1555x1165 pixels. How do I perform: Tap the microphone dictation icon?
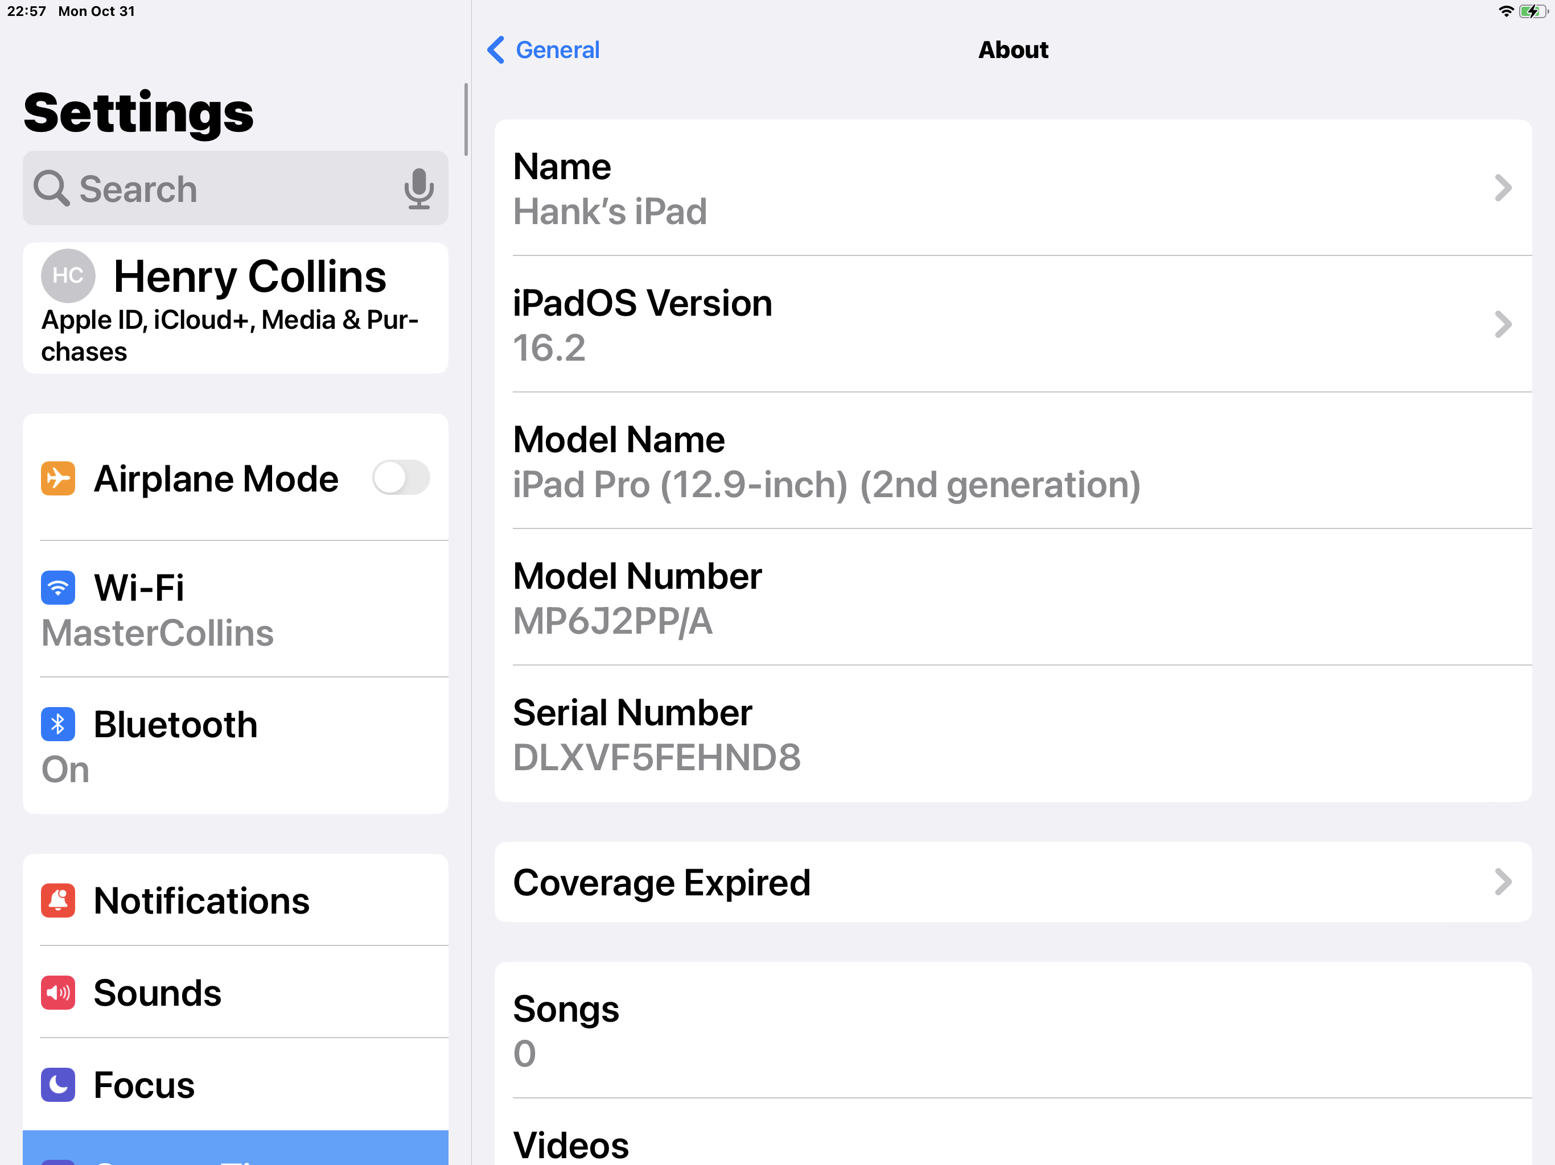419,188
